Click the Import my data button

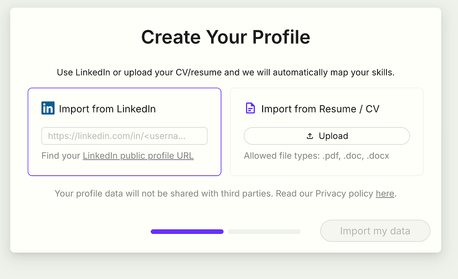click(x=375, y=231)
